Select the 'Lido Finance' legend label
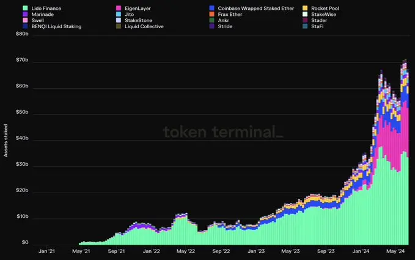The height and width of the screenshot is (260, 415). [x=46, y=9]
